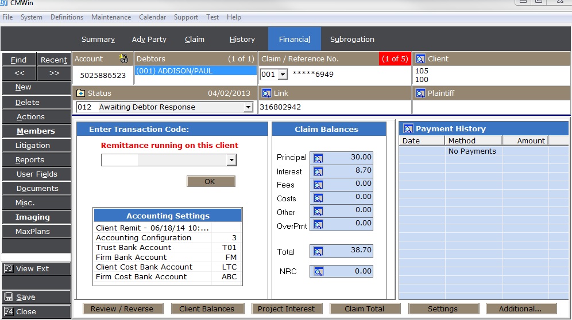Click the Status plus icon
The image size is (572, 320).
pyautogui.click(x=80, y=93)
